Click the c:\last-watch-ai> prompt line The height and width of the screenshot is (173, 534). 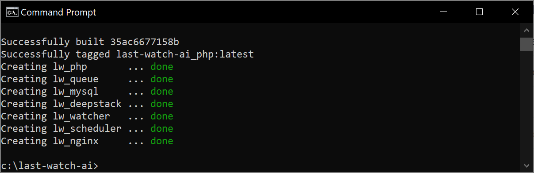(50, 166)
